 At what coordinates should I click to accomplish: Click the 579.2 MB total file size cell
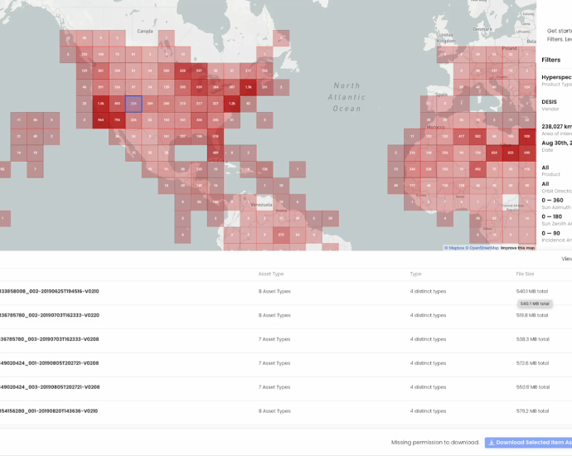(532, 411)
